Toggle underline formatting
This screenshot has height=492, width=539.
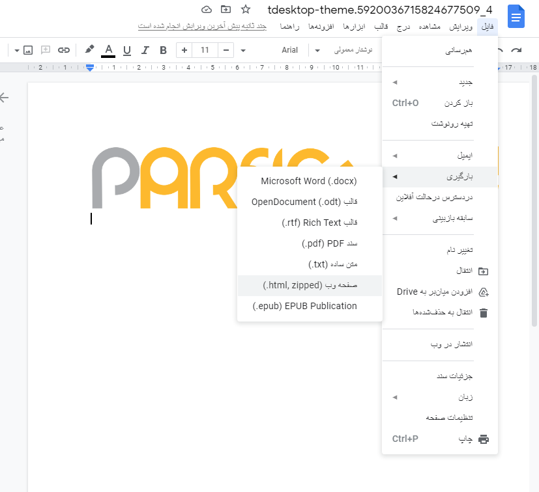127,50
